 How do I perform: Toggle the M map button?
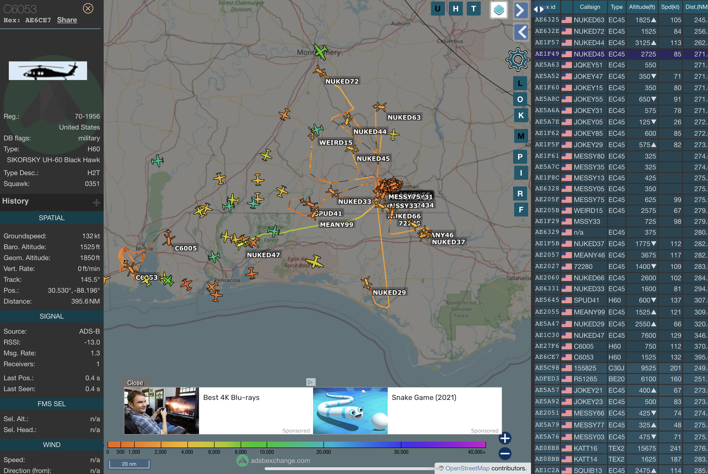point(521,136)
